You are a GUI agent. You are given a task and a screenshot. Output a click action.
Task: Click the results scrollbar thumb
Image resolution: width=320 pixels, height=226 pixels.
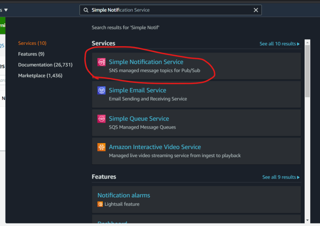point(307,71)
